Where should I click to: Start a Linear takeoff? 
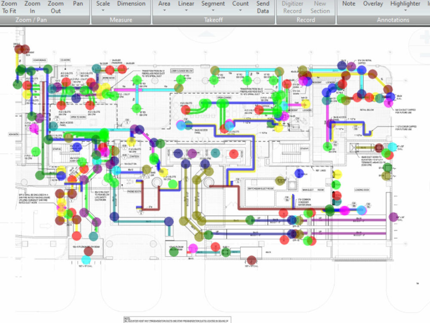(186, 3)
